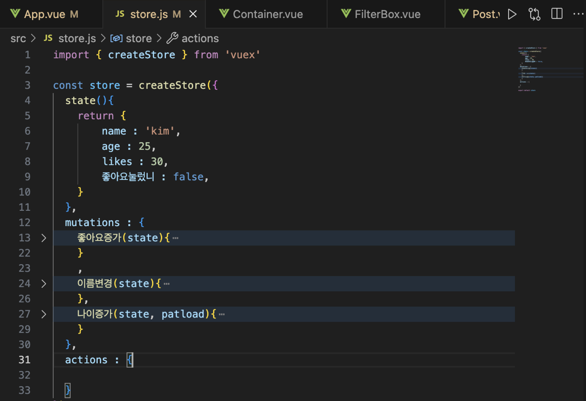Click the JS icon on store.js tab

[120, 13]
